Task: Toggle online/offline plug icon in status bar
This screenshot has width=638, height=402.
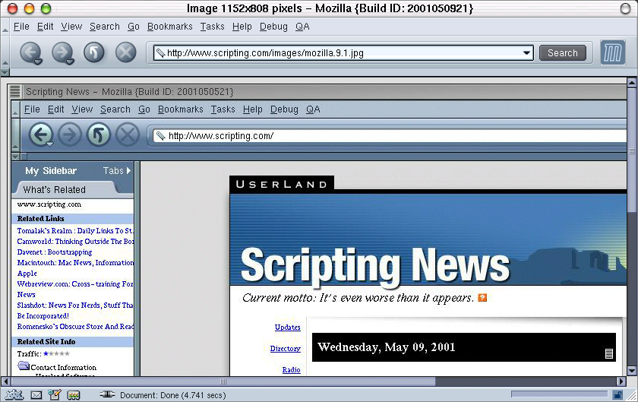Action: click(107, 394)
